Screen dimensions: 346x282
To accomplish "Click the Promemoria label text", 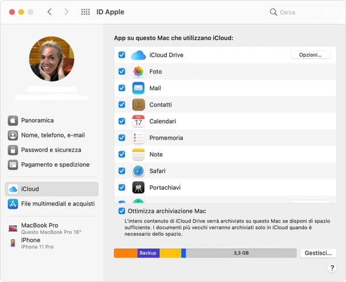I will [166, 138].
